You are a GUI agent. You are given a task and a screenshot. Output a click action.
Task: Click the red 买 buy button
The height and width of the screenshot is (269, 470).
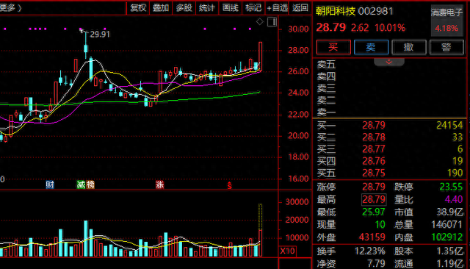click(x=333, y=47)
